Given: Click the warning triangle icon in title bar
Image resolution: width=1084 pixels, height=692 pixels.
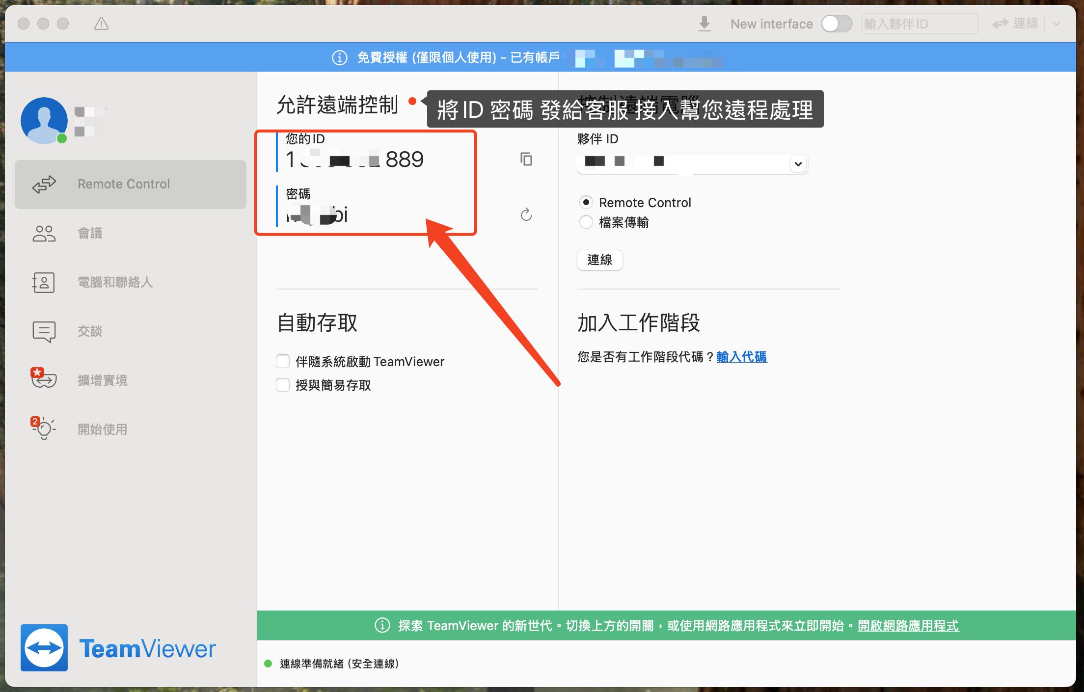Looking at the screenshot, I should point(101,24).
